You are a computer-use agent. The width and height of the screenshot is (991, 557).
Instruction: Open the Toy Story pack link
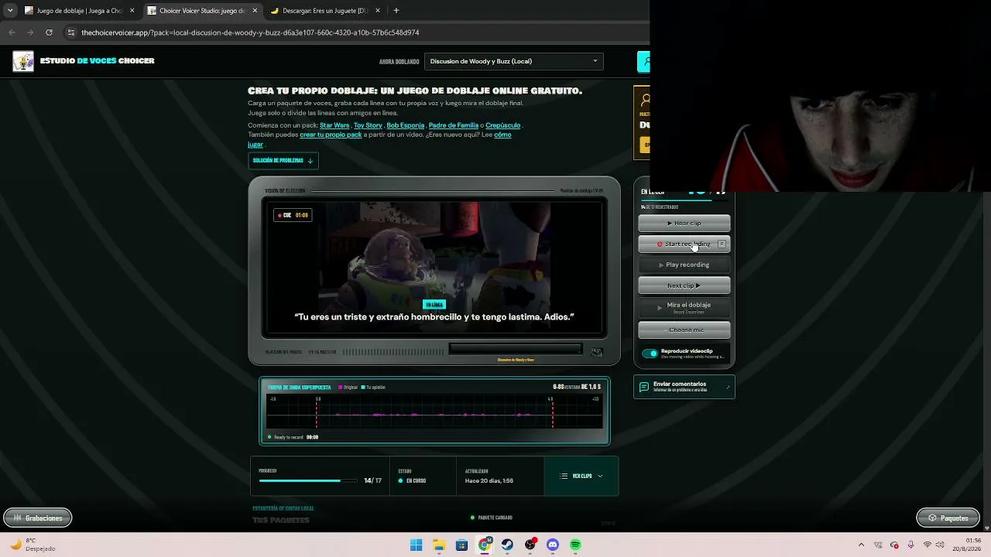point(368,125)
